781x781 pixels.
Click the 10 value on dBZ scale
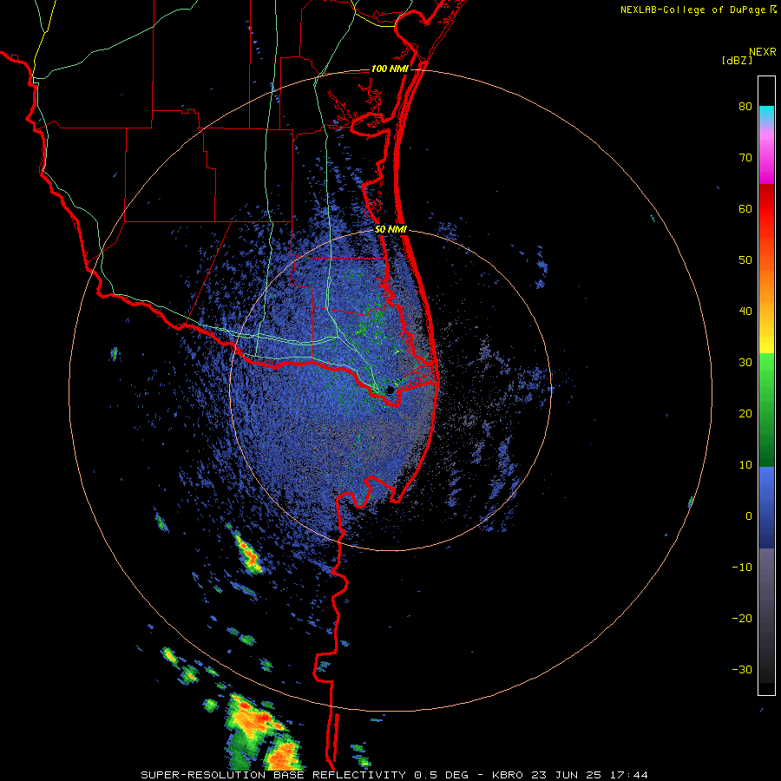point(745,465)
